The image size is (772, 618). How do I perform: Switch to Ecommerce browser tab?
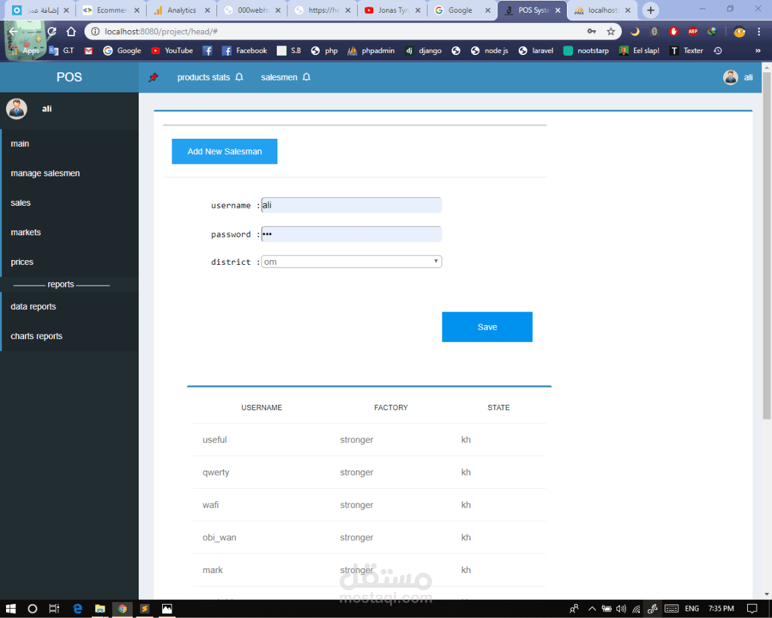111,10
